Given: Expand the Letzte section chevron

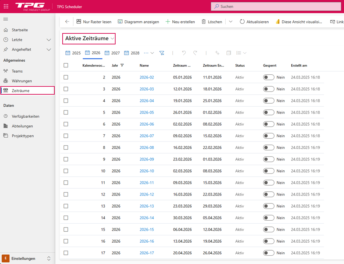Looking at the screenshot, I should 49,40.
